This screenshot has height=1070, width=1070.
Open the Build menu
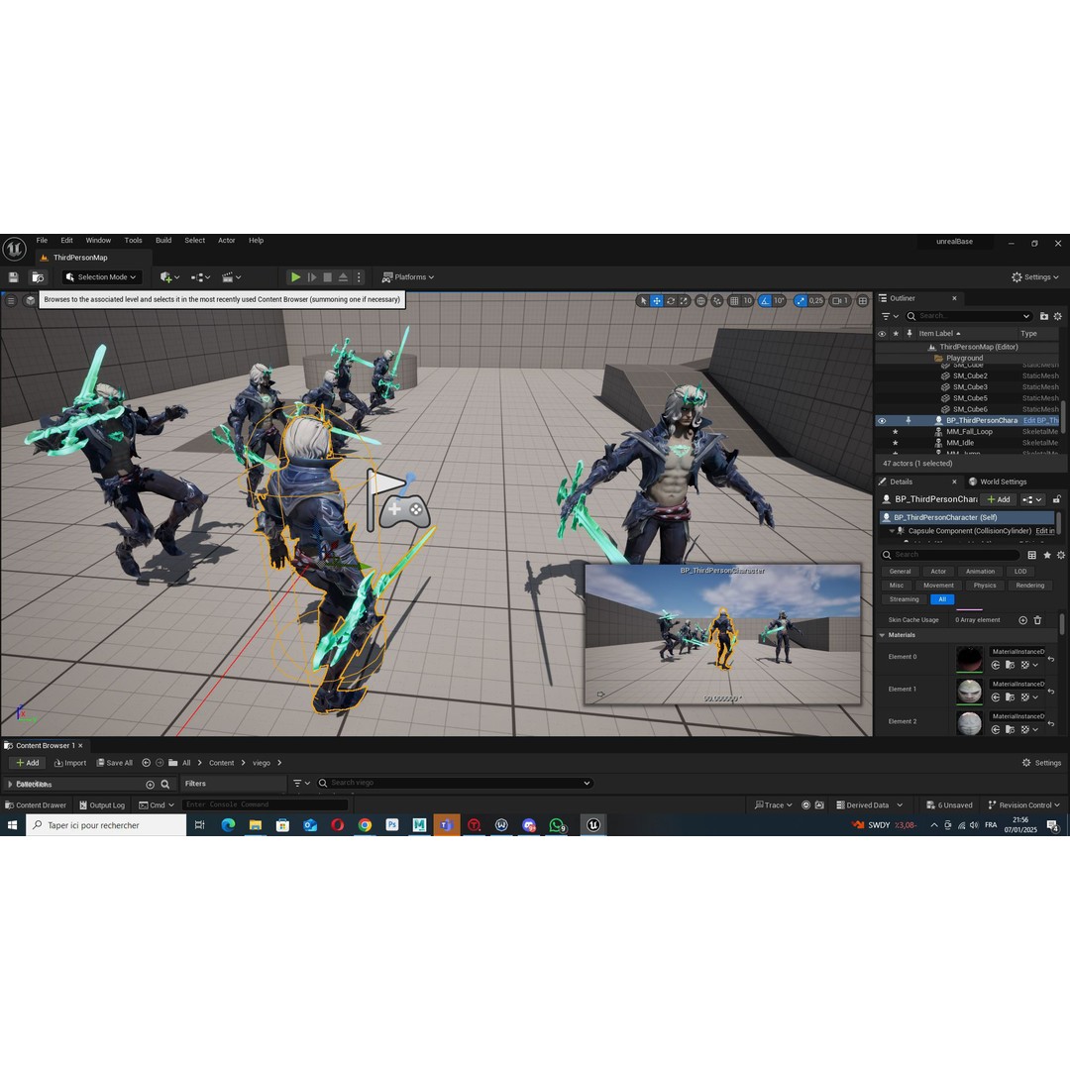point(163,240)
